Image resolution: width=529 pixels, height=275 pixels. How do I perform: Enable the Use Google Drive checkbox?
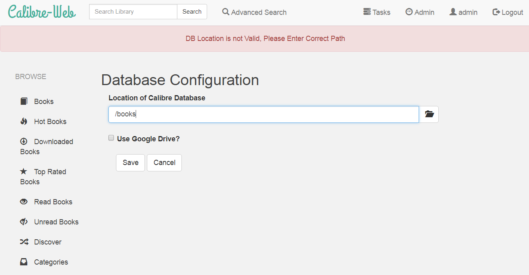(111, 138)
